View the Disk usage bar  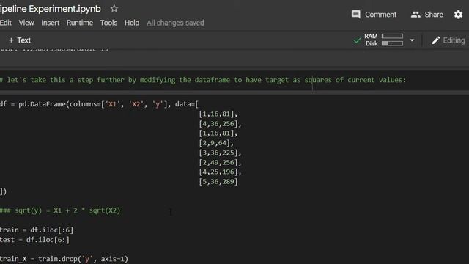click(392, 43)
